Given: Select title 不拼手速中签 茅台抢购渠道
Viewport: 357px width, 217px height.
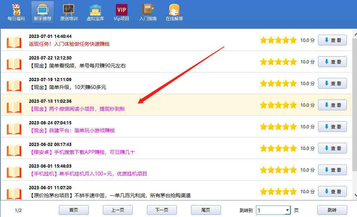Looking at the screenshot, I should coord(110,195).
